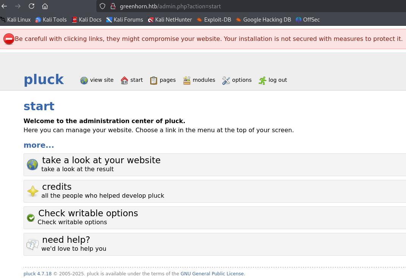Image resolution: width=406 pixels, height=278 pixels.
Task: Click the clipboard icon for pages
Action: [x=154, y=80]
